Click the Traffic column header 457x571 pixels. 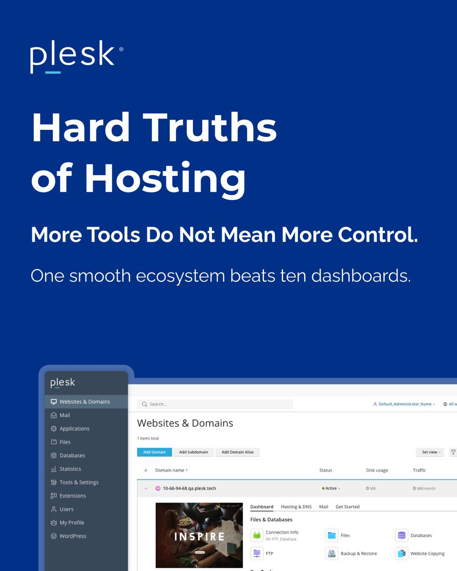pyautogui.click(x=419, y=470)
